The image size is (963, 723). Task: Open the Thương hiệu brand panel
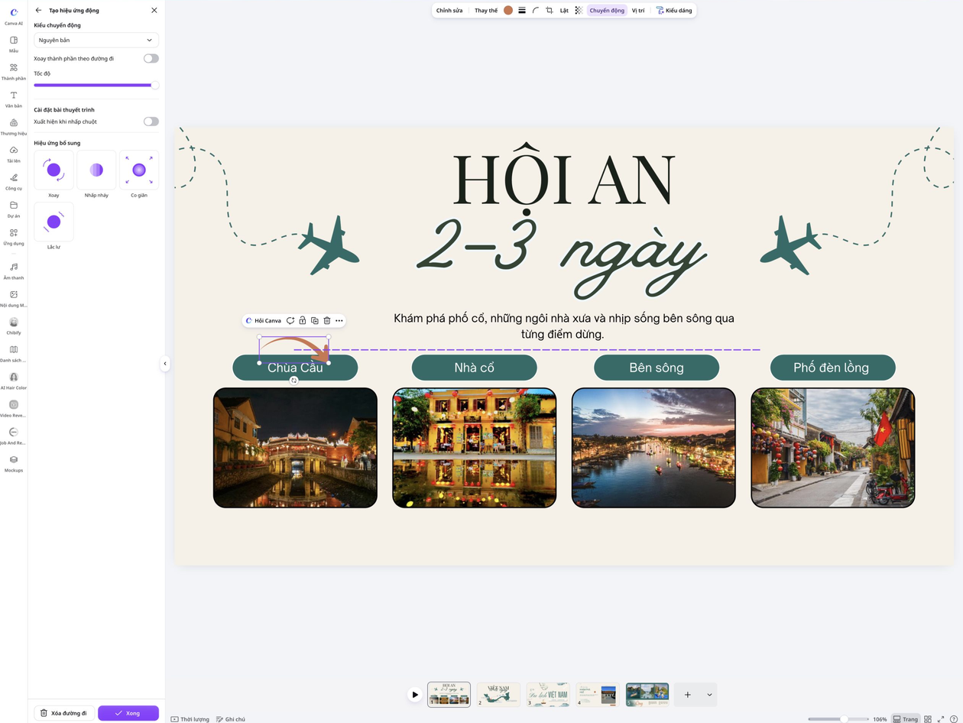(14, 126)
